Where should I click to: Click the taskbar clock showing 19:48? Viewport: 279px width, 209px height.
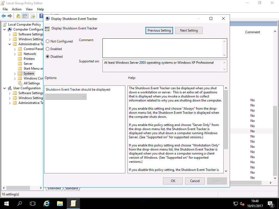[255, 201]
